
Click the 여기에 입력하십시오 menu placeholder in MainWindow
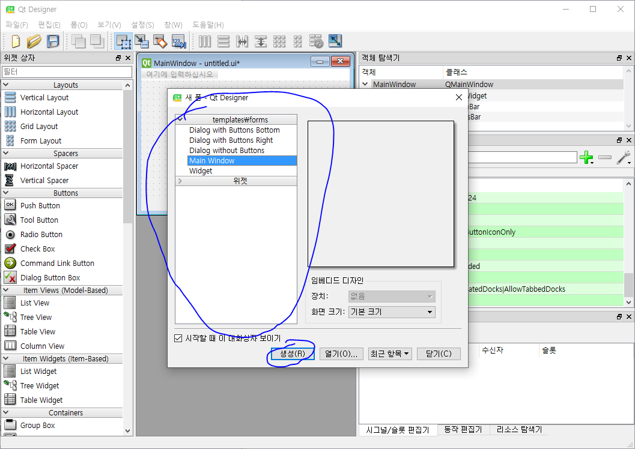[180, 74]
